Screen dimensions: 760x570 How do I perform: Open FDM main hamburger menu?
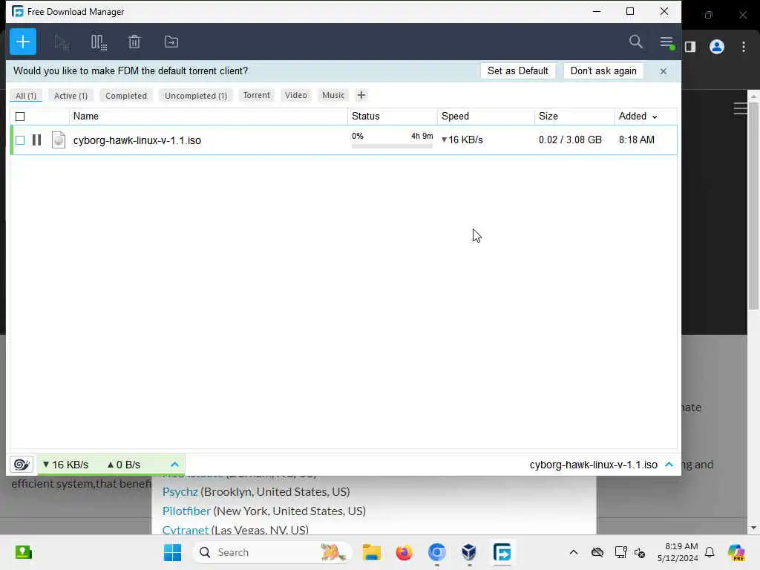(667, 42)
